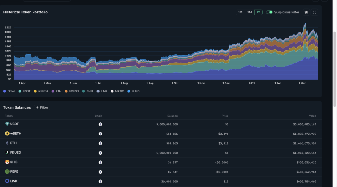Screen dimensions: 337x187
Task: Click the SHIB token icon
Action: pyautogui.click(x=7, y=162)
